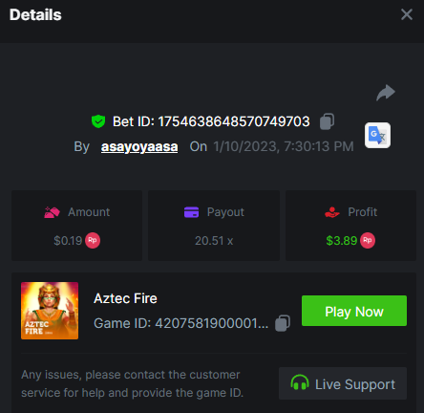Viewport: 424px width, 413px height.
Task: Click the 20.51 x payout value
Action: pyautogui.click(x=214, y=241)
